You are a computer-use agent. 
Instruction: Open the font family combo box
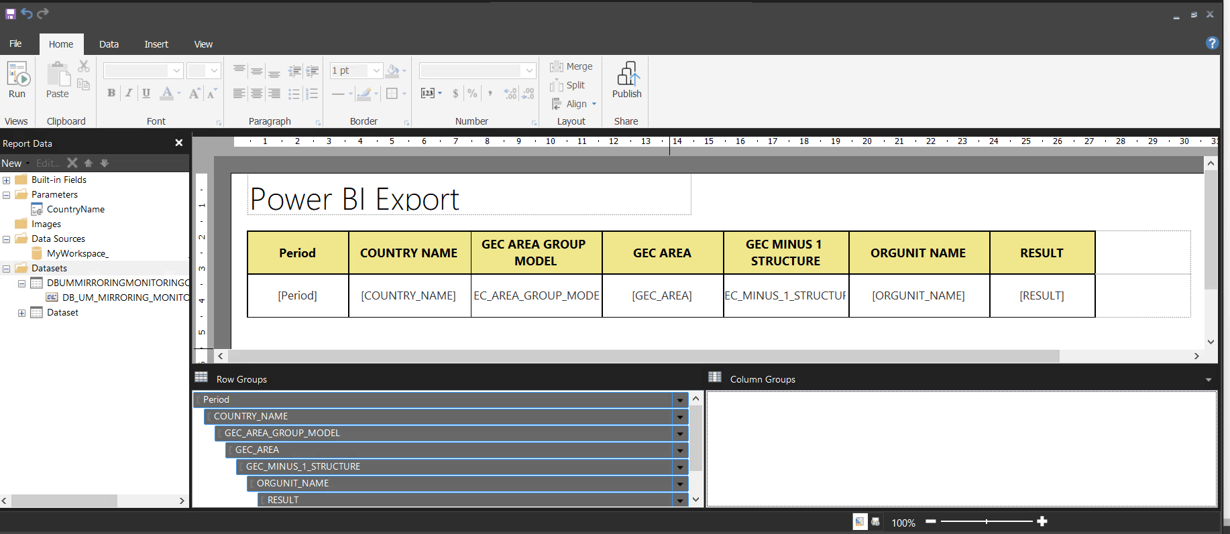pos(143,70)
